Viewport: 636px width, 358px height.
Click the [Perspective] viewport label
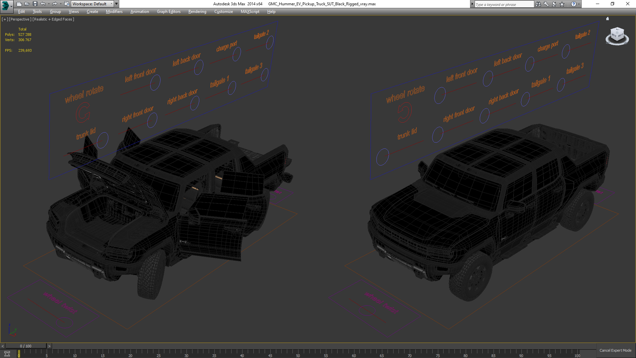pyautogui.click(x=20, y=19)
